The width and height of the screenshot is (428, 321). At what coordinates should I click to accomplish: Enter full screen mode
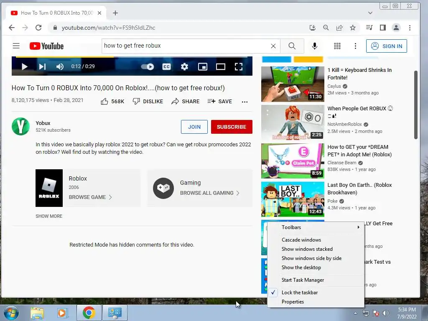click(239, 66)
